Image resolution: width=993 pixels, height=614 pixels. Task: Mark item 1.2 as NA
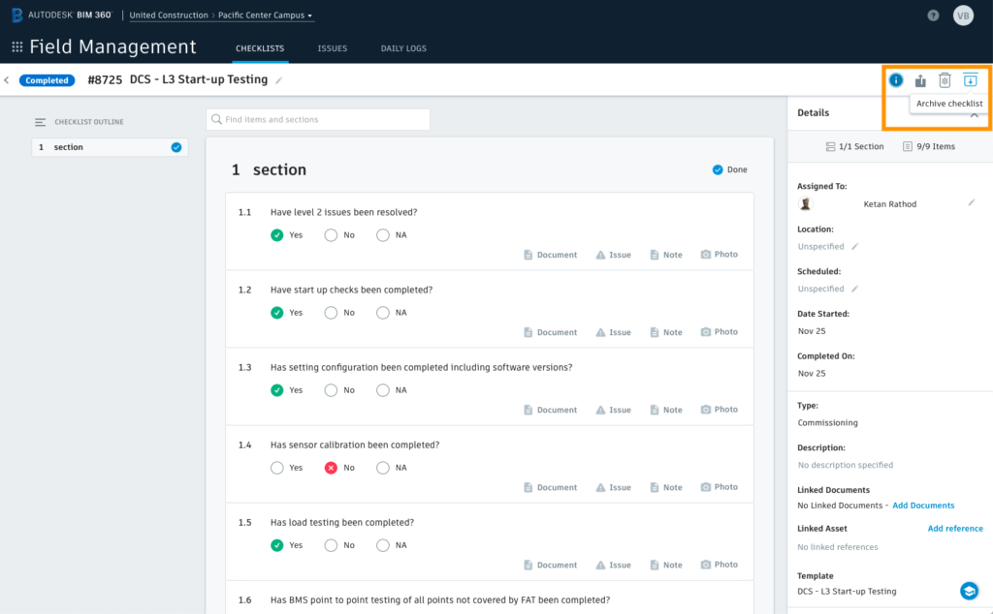382,312
